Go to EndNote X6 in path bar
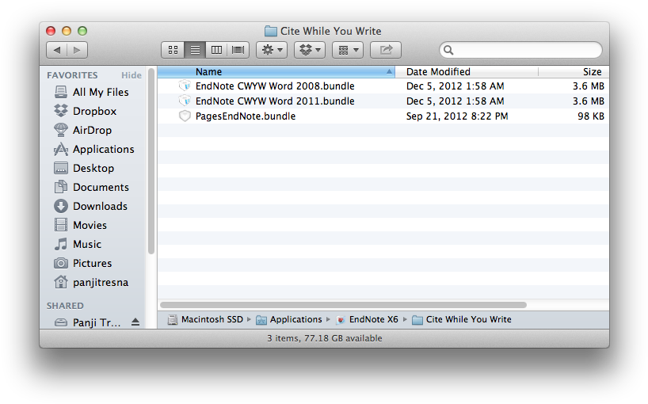The width and height of the screenshot is (648, 404). (368, 319)
